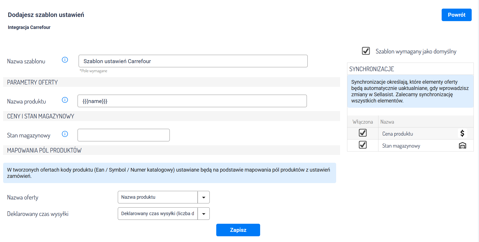Image resolution: width=479 pixels, height=242 pixels.
Task: Click the PARAMETRY OFERTY section header
Action: tap(32, 82)
